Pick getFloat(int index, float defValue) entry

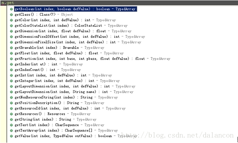[x=69, y=53]
